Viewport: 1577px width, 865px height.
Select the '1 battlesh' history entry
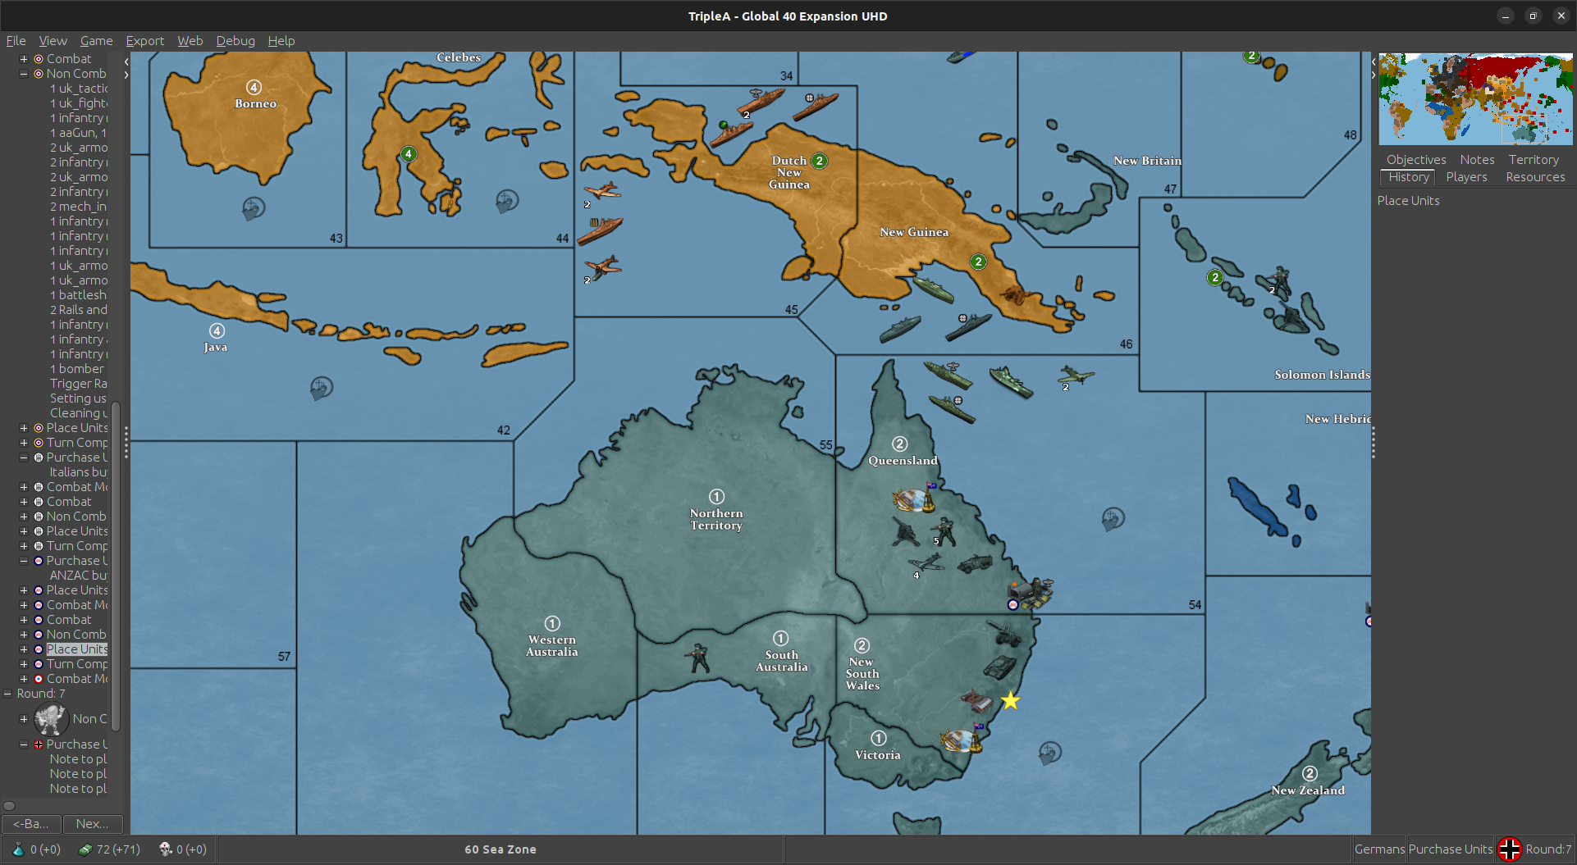(78, 295)
